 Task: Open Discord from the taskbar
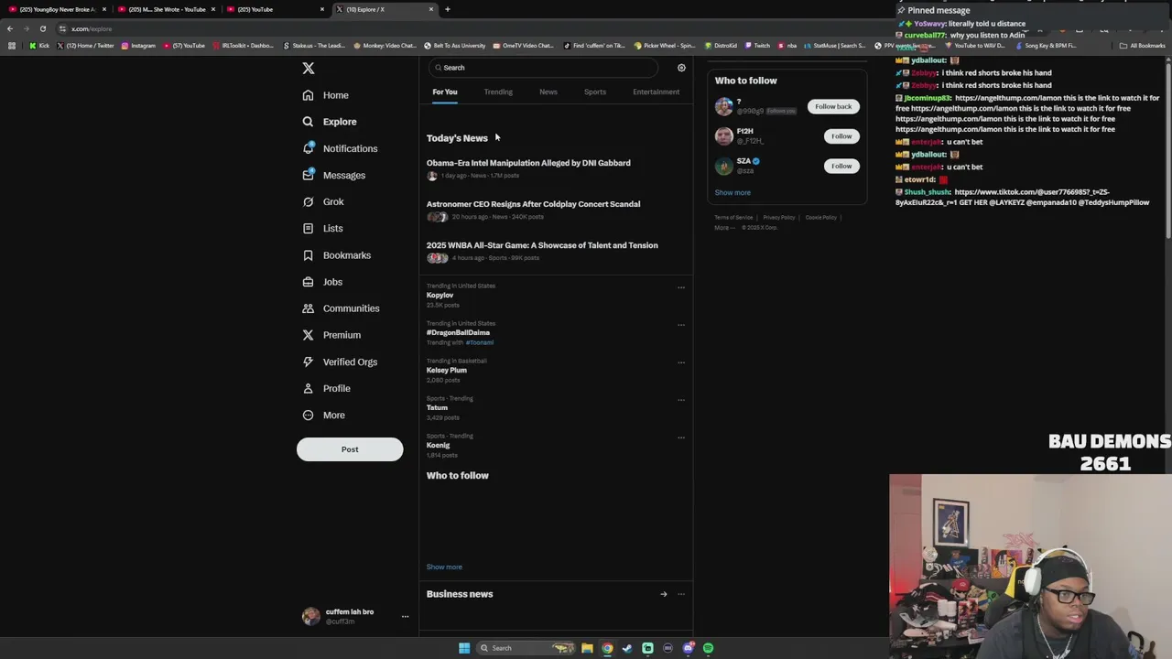[x=688, y=648]
